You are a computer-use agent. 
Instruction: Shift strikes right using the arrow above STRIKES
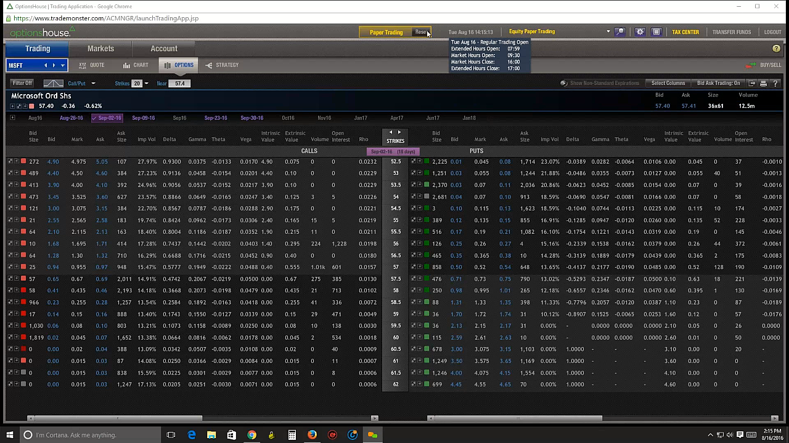coord(399,132)
